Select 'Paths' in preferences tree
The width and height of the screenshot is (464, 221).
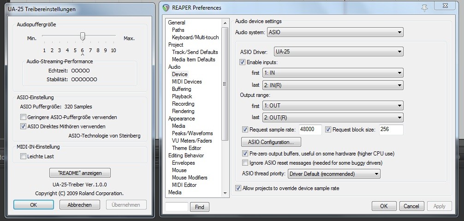(x=178, y=30)
